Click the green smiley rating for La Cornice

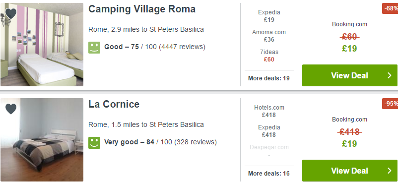tap(94, 143)
